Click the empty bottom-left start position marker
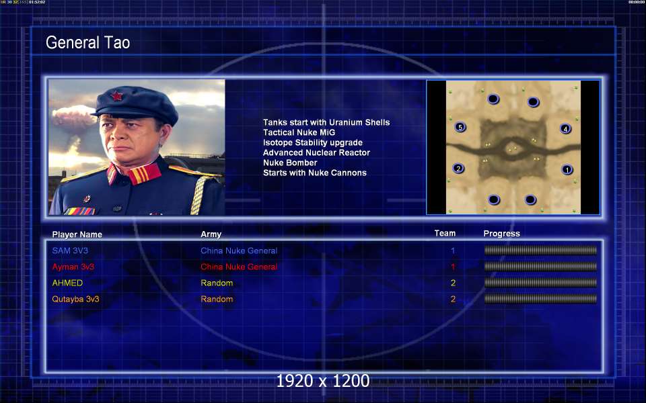Screen dimensions: 646x403 click(x=494, y=199)
